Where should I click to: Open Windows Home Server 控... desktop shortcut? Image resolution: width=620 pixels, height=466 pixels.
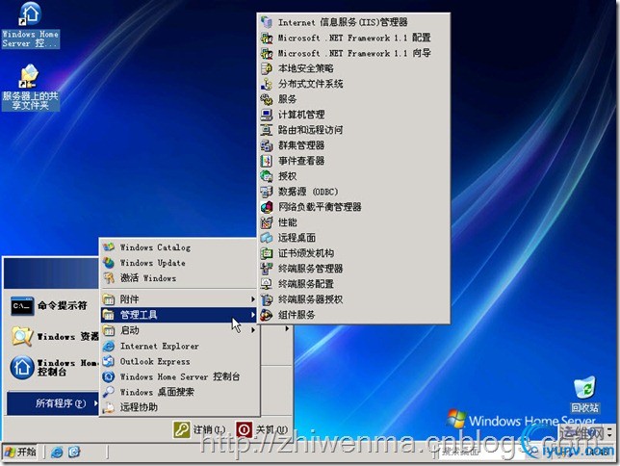click(31, 25)
